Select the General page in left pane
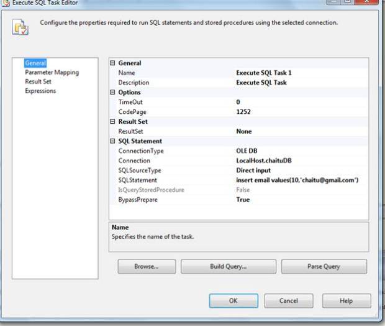 click(x=35, y=63)
